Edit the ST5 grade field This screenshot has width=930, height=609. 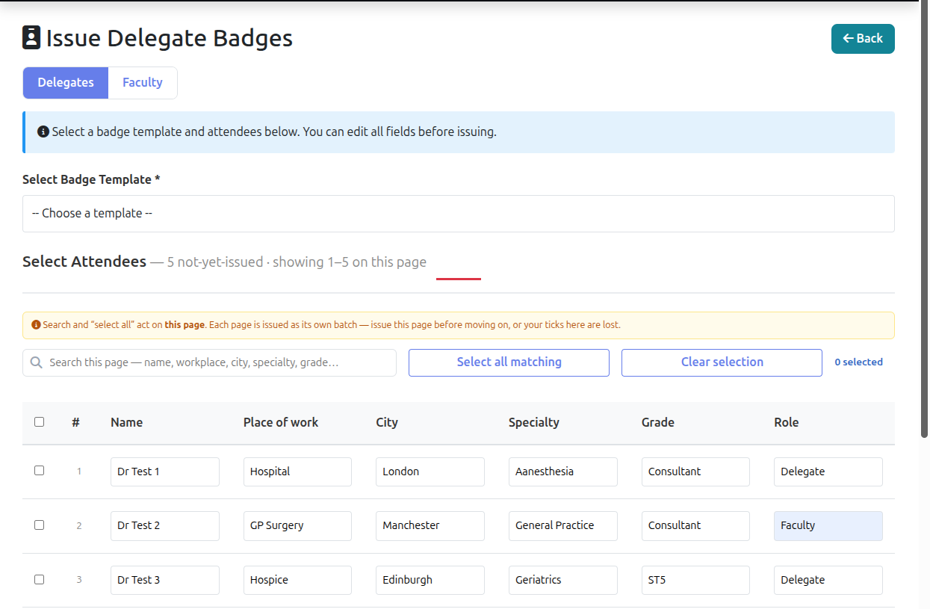695,581
